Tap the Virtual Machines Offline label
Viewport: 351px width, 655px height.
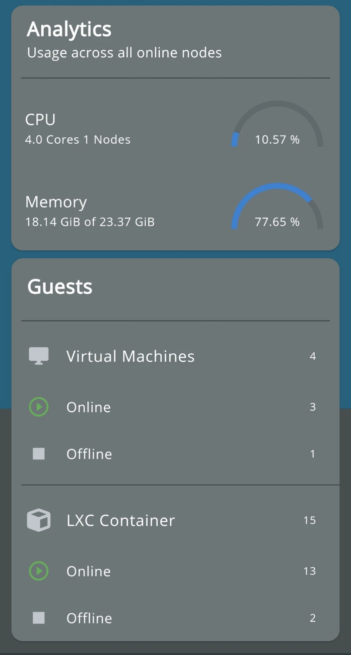pos(89,454)
